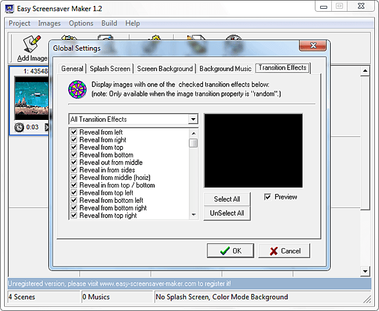Click the clock duration icon under thumbnail
This screenshot has height=311, width=379.
click(19, 127)
